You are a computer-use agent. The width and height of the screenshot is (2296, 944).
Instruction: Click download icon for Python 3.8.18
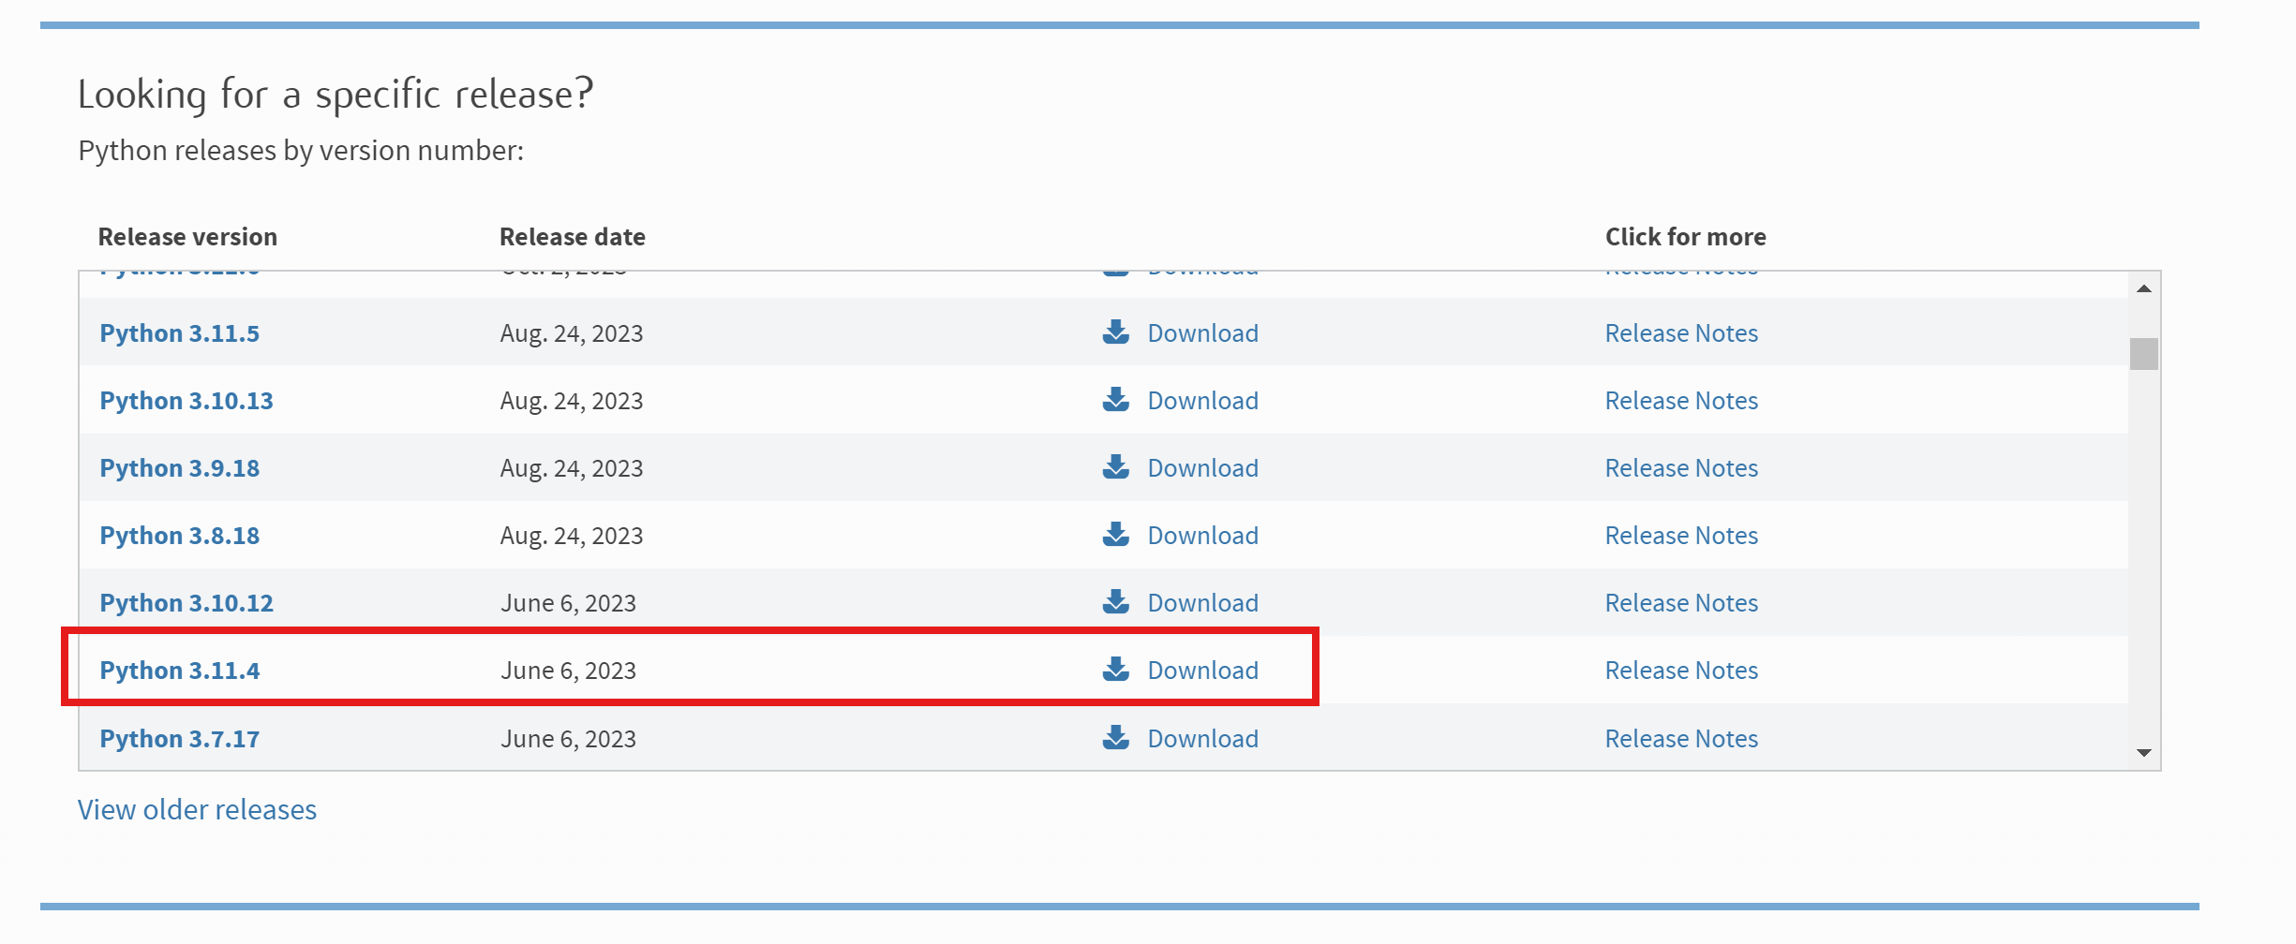1115,535
